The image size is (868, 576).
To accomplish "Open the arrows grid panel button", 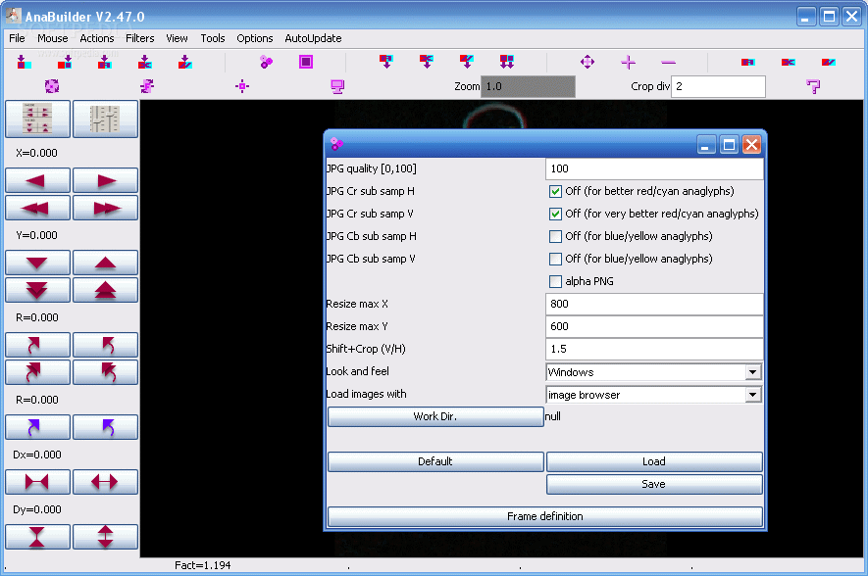I will pyautogui.click(x=37, y=119).
